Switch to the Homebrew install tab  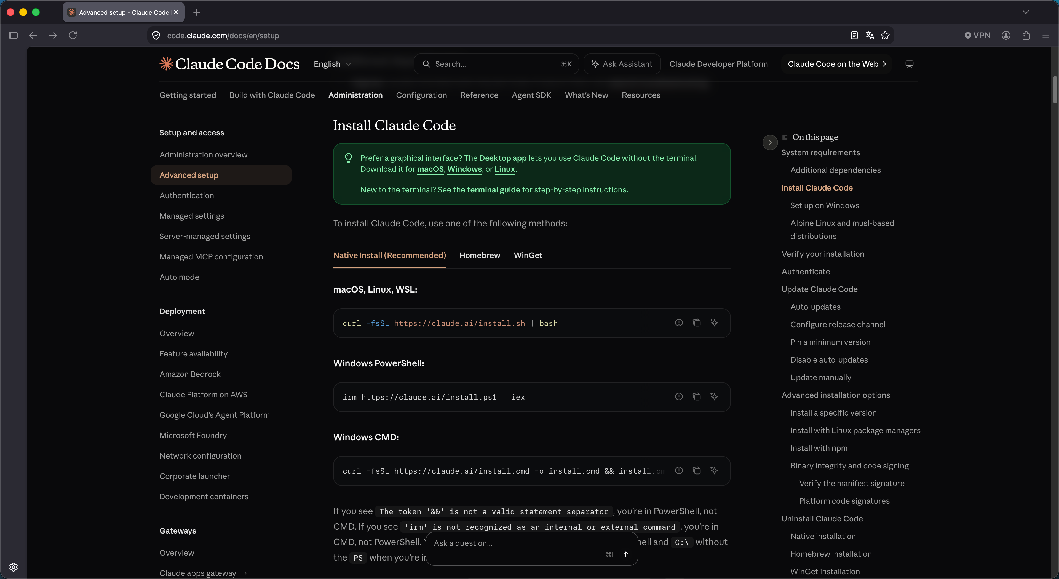(480, 255)
